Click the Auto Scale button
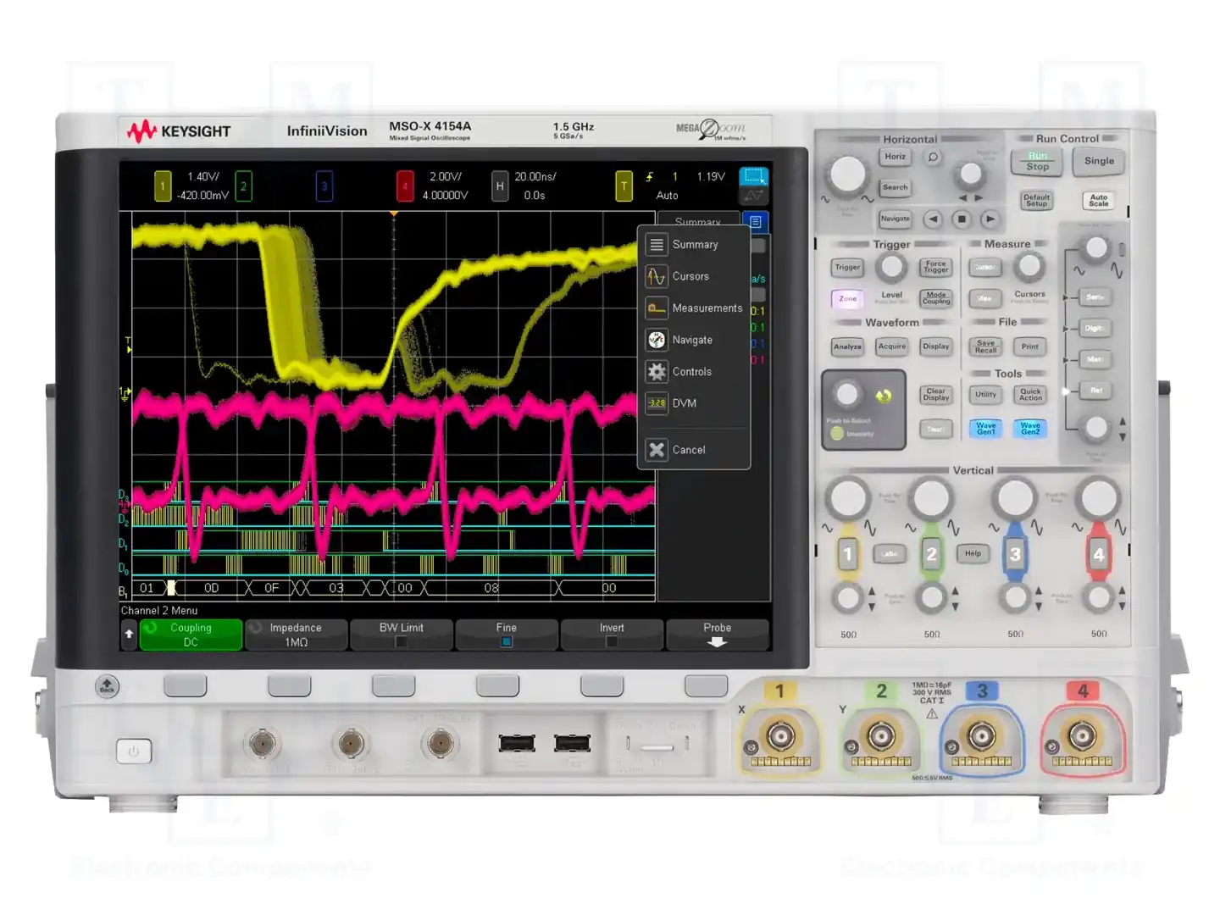 [1099, 201]
